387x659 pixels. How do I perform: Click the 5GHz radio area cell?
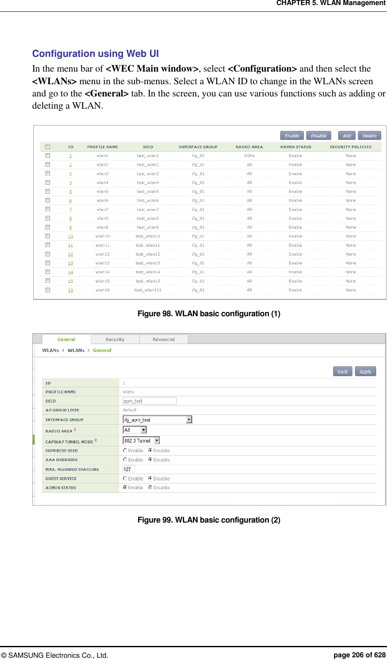pos(250,156)
